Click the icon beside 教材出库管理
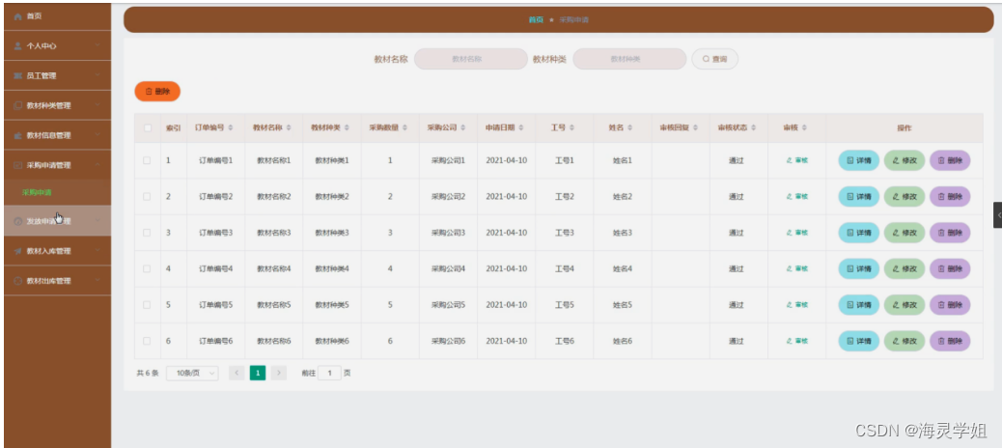 (18, 281)
